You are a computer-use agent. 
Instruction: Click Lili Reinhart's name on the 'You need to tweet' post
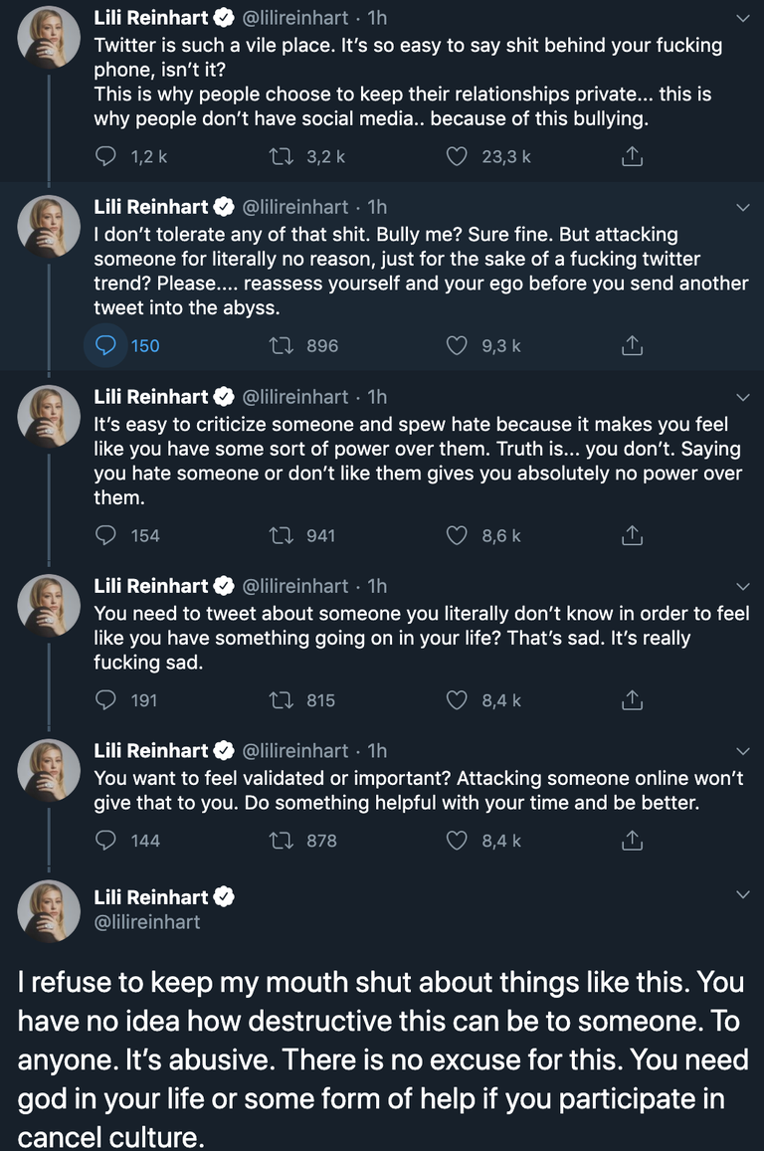pyautogui.click(x=151, y=586)
